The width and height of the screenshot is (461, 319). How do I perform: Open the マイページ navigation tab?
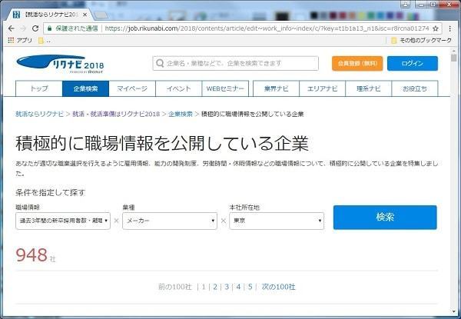coord(132,88)
